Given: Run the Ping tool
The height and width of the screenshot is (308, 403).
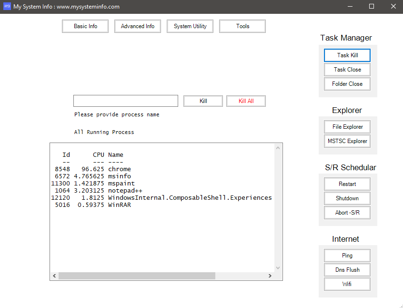Looking at the screenshot, I should pyautogui.click(x=347, y=256).
